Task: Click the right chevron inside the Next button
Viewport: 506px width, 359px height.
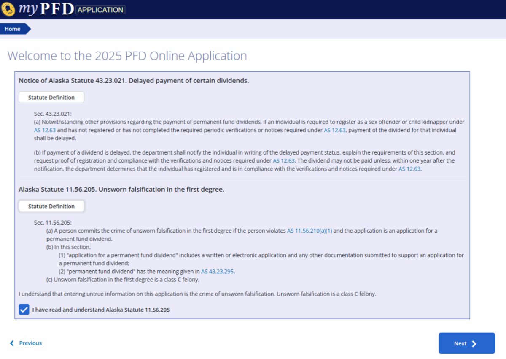Action: [474, 344]
